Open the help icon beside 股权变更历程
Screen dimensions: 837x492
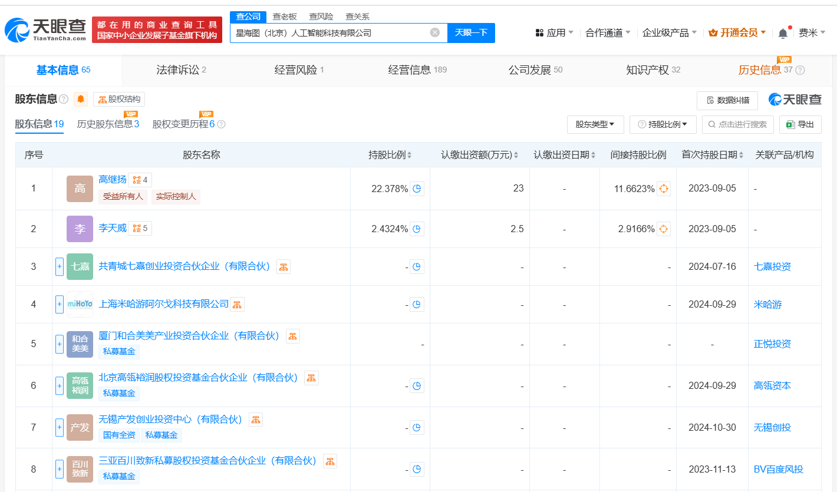pos(221,124)
